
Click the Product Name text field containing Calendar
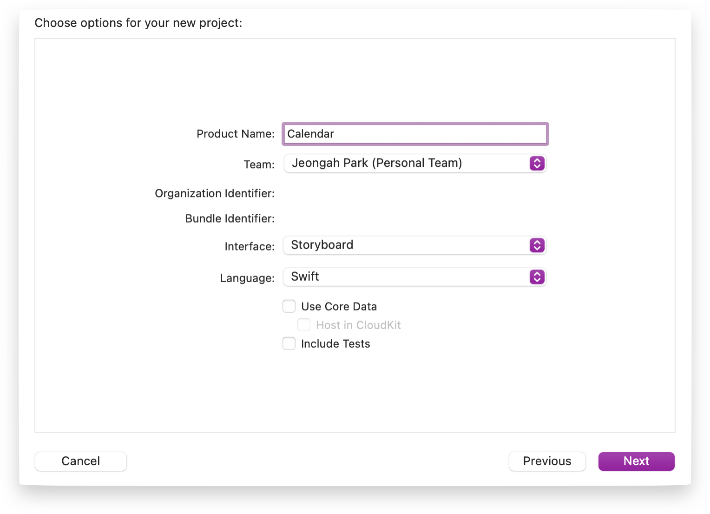[x=415, y=134]
